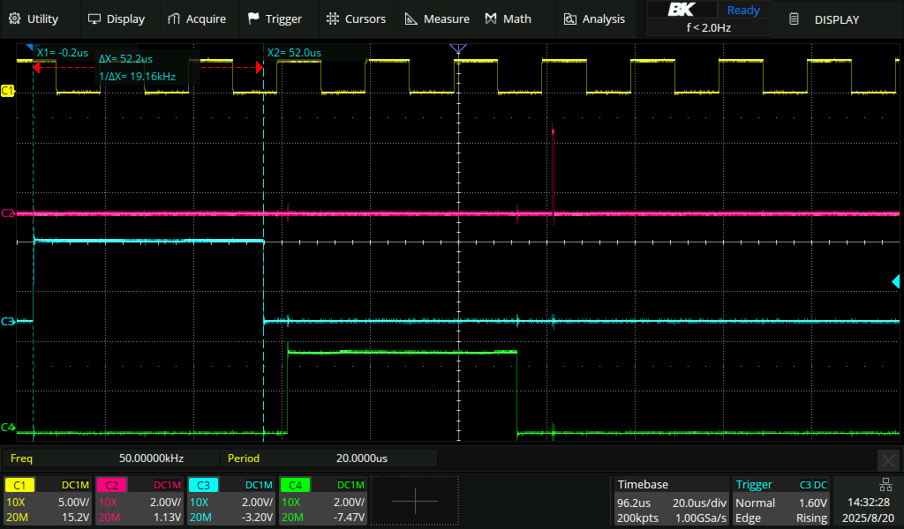The image size is (904, 529).
Task: Open the Math menu
Action: point(508,19)
